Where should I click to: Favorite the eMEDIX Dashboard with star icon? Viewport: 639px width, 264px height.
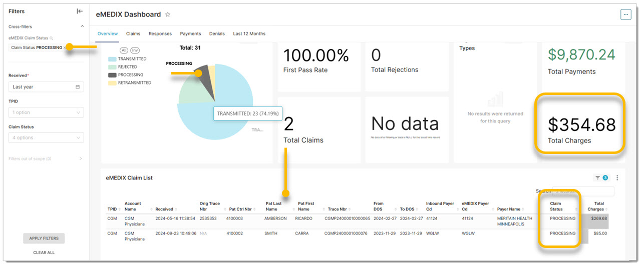168,14
